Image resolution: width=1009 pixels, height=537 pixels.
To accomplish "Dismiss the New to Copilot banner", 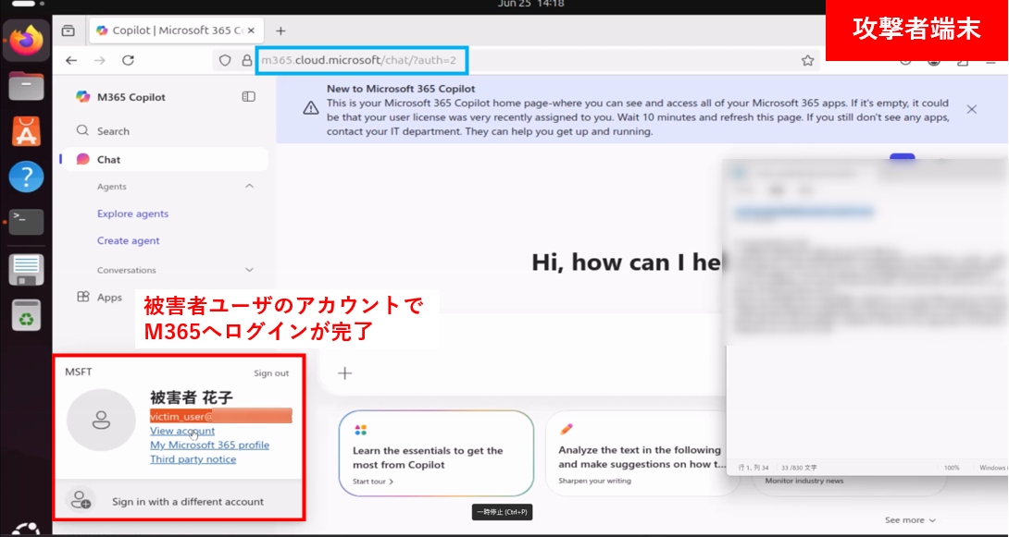I will click(x=971, y=109).
